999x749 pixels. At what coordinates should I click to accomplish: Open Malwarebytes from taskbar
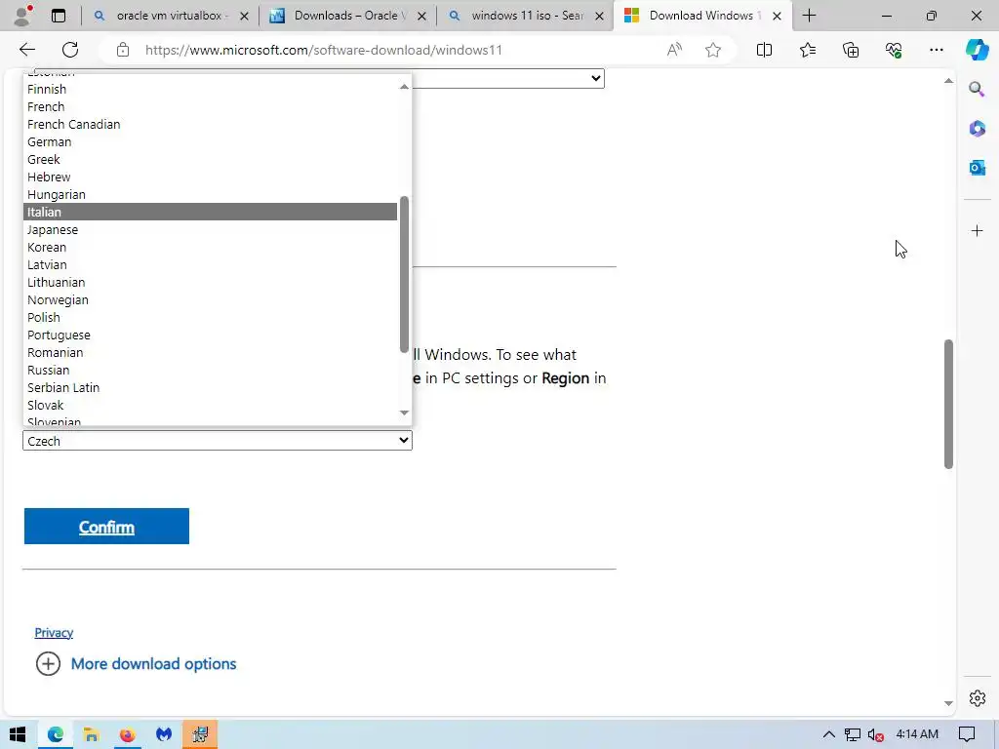(x=164, y=734)
